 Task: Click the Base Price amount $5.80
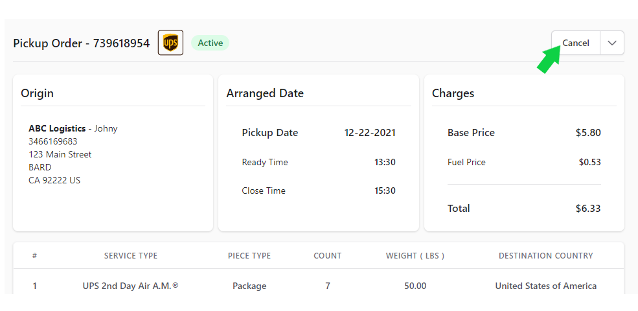(588, 133)
